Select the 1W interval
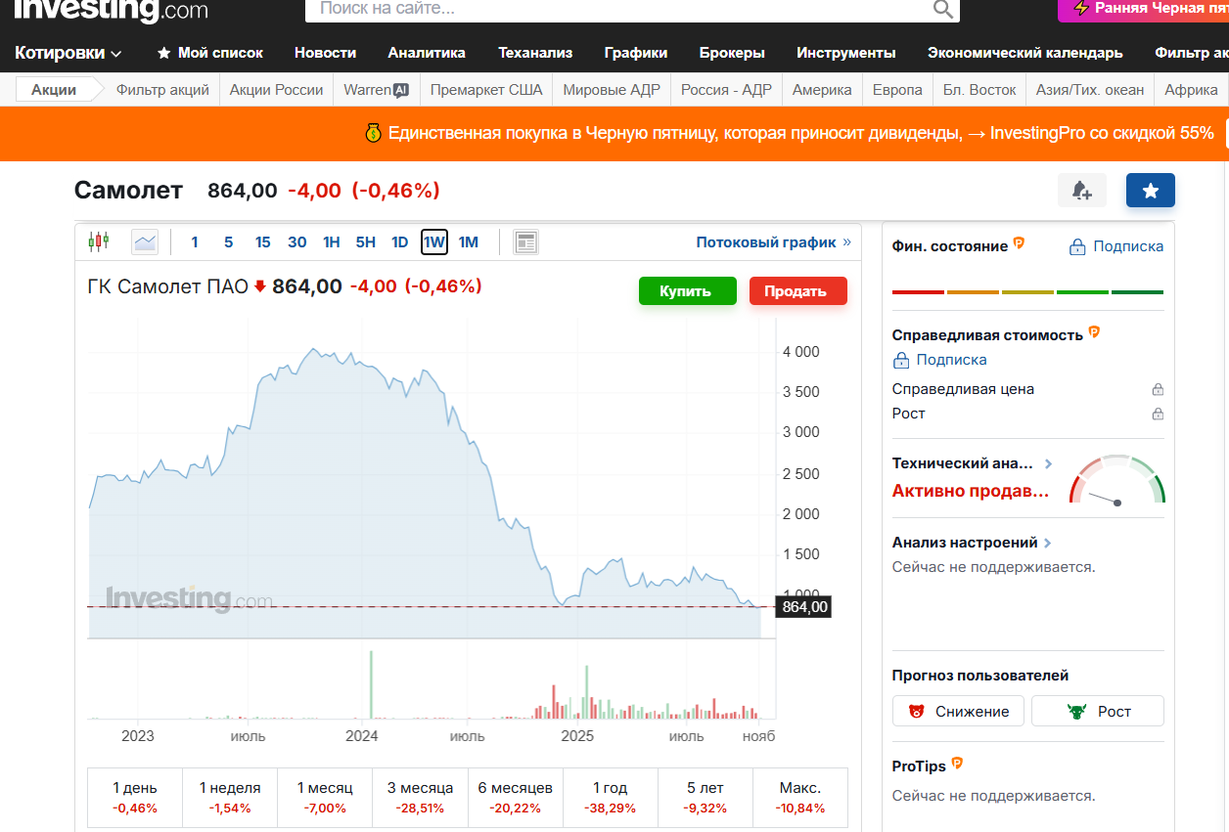The height and width of the screenshot is (832, 1229). coord(434,241)
